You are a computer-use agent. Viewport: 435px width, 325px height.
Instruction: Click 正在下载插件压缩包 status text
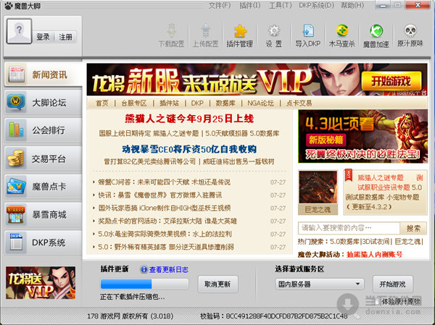pyautogui.click(x=133, y=297)
